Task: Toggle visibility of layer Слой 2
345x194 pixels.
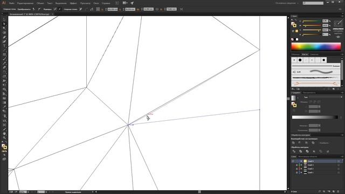Action: 293,169
